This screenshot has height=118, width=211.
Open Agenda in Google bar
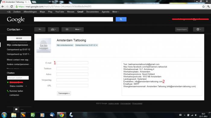tap(105, 12)
